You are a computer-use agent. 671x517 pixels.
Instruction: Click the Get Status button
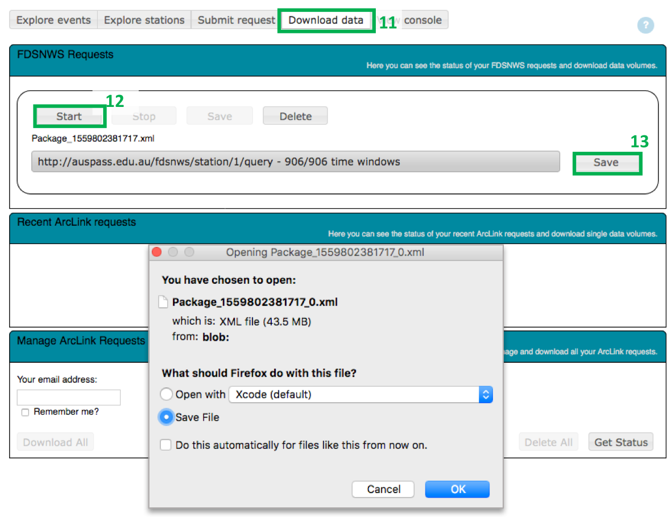pyautogui.click(x=620, y=442)
